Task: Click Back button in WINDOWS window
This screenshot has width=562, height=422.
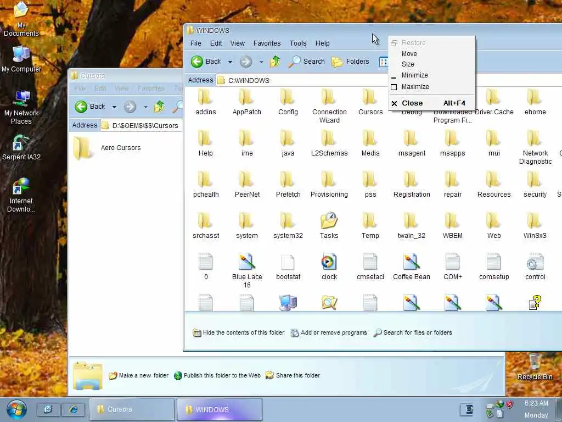Action: (x=206, y=62)
